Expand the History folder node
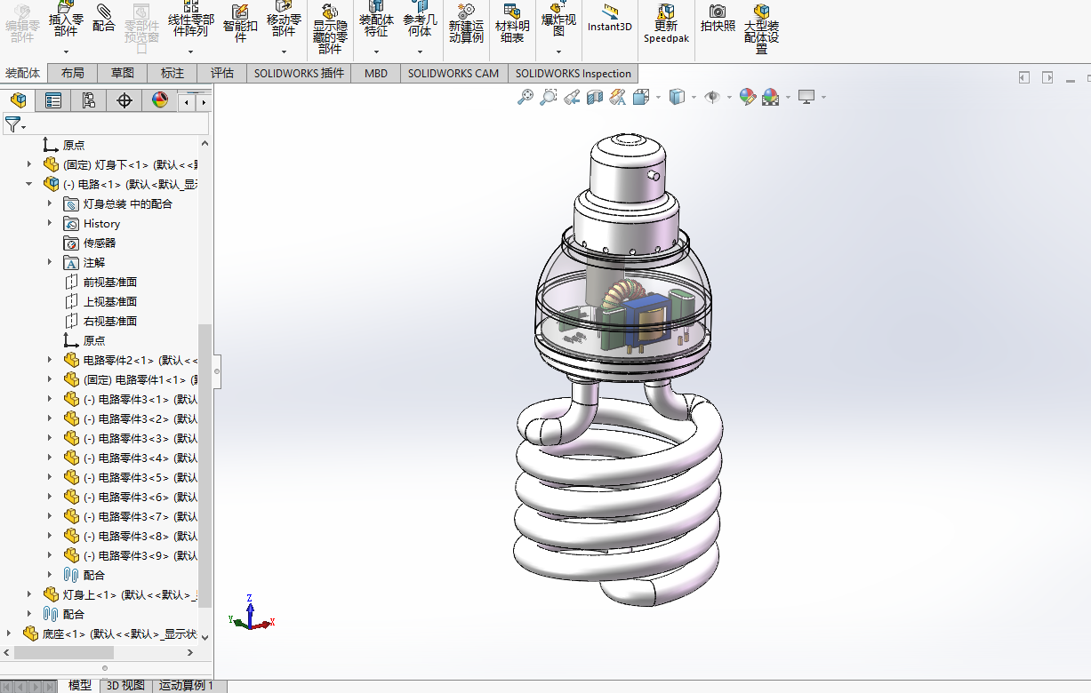This screenshot has width=1091, height=693. [50, 223]
